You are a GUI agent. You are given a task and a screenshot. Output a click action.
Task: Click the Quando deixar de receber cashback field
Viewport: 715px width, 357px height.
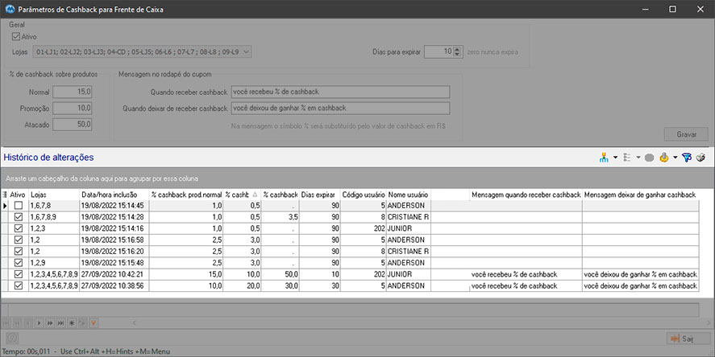pos(340,109)
